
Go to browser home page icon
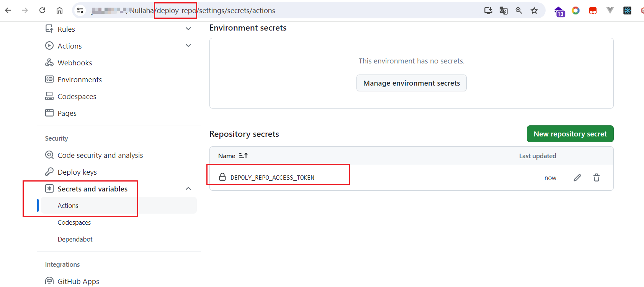pos(59,10)
